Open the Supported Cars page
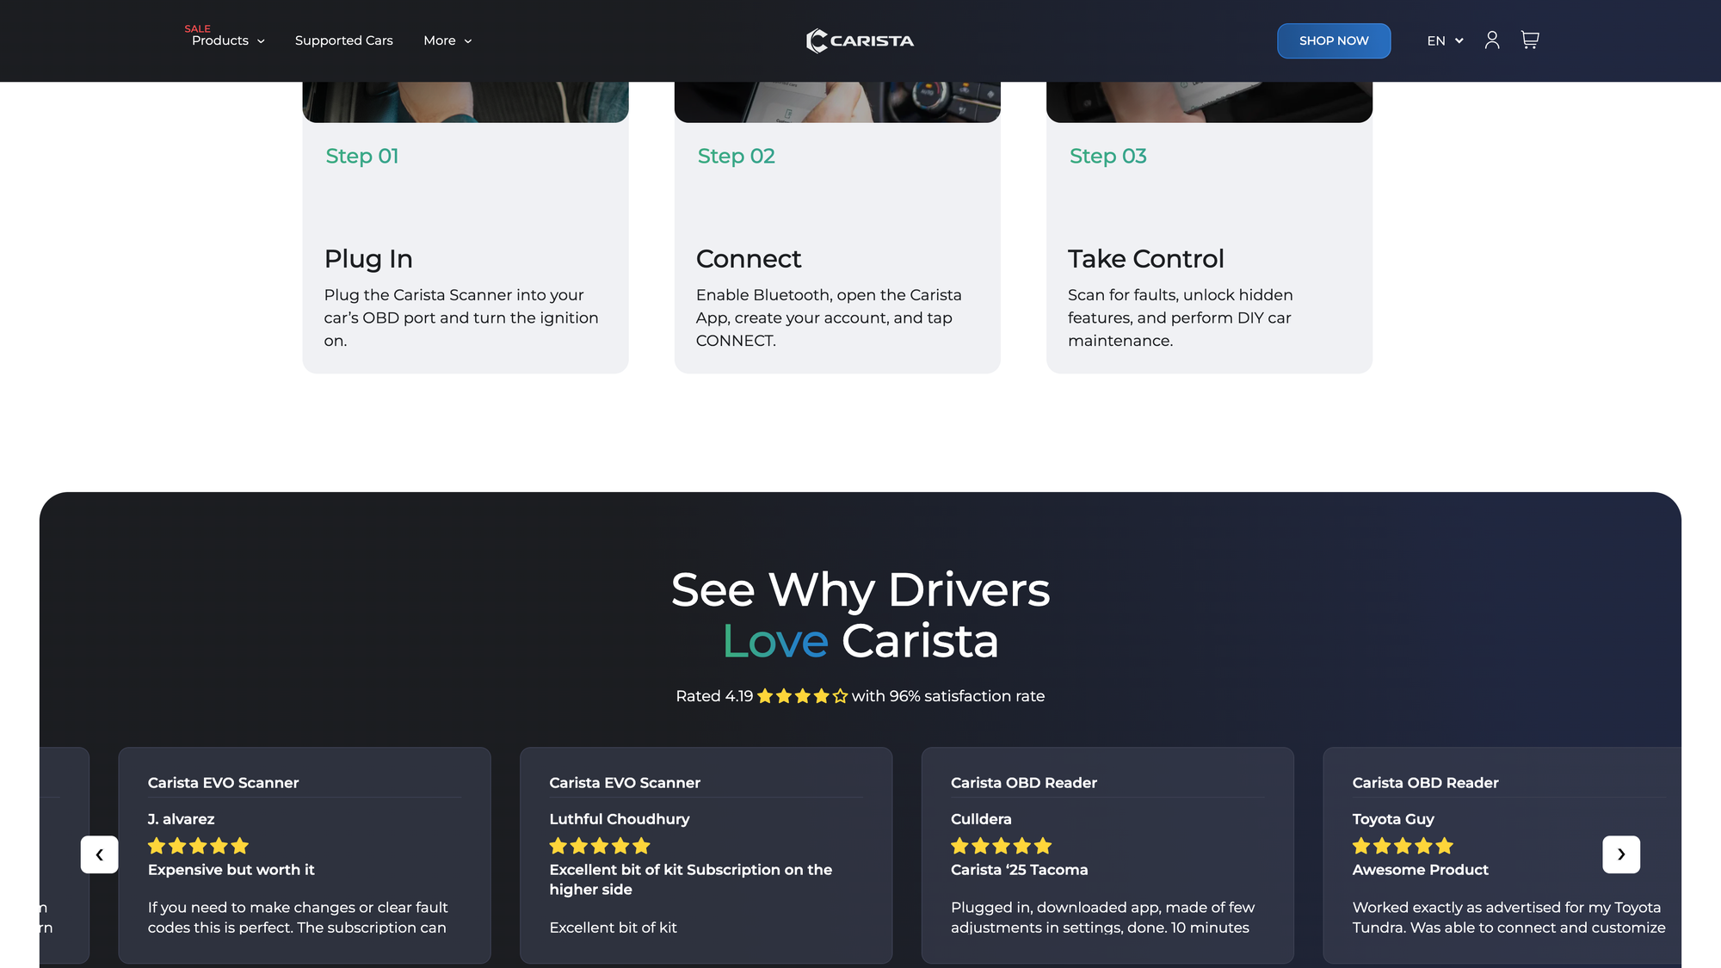 343,40
